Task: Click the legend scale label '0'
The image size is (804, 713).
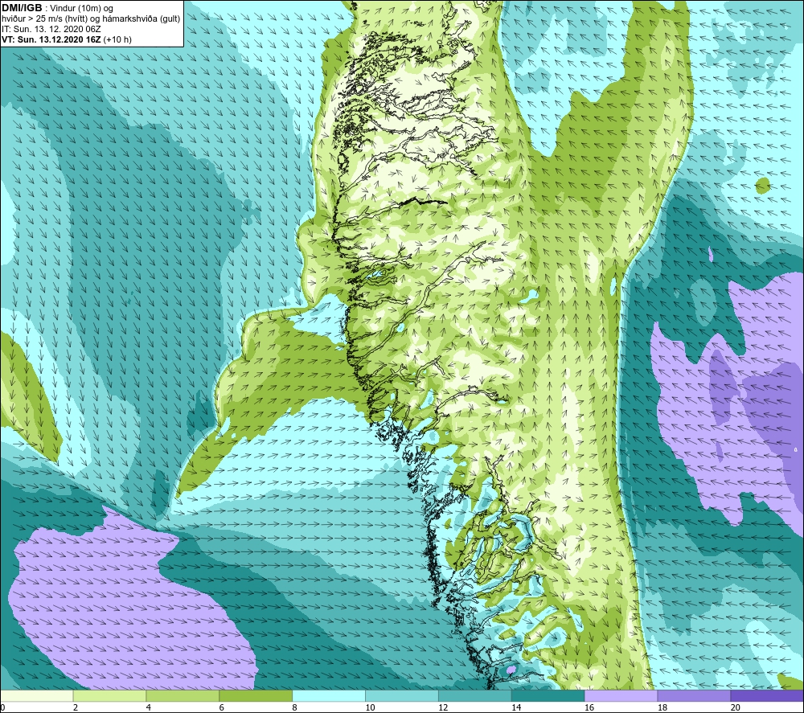Action: pos(2,707)
